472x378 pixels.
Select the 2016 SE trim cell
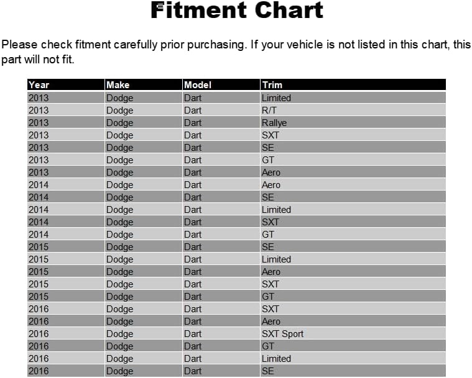click(353, 371)
